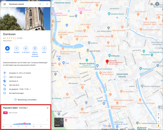
Task: Open the Domtoren header photo
Action: coord(25,19)
